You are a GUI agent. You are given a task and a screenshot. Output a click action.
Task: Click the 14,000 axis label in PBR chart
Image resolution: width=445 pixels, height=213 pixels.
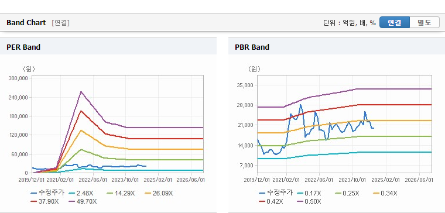click(x=245, y=146)
